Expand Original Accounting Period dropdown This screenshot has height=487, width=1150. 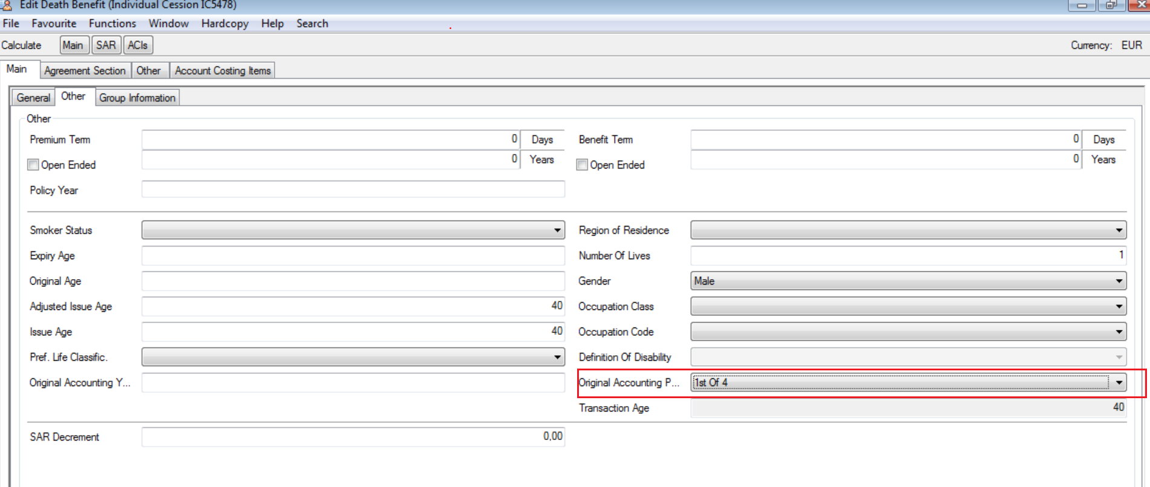[1119, 382]
